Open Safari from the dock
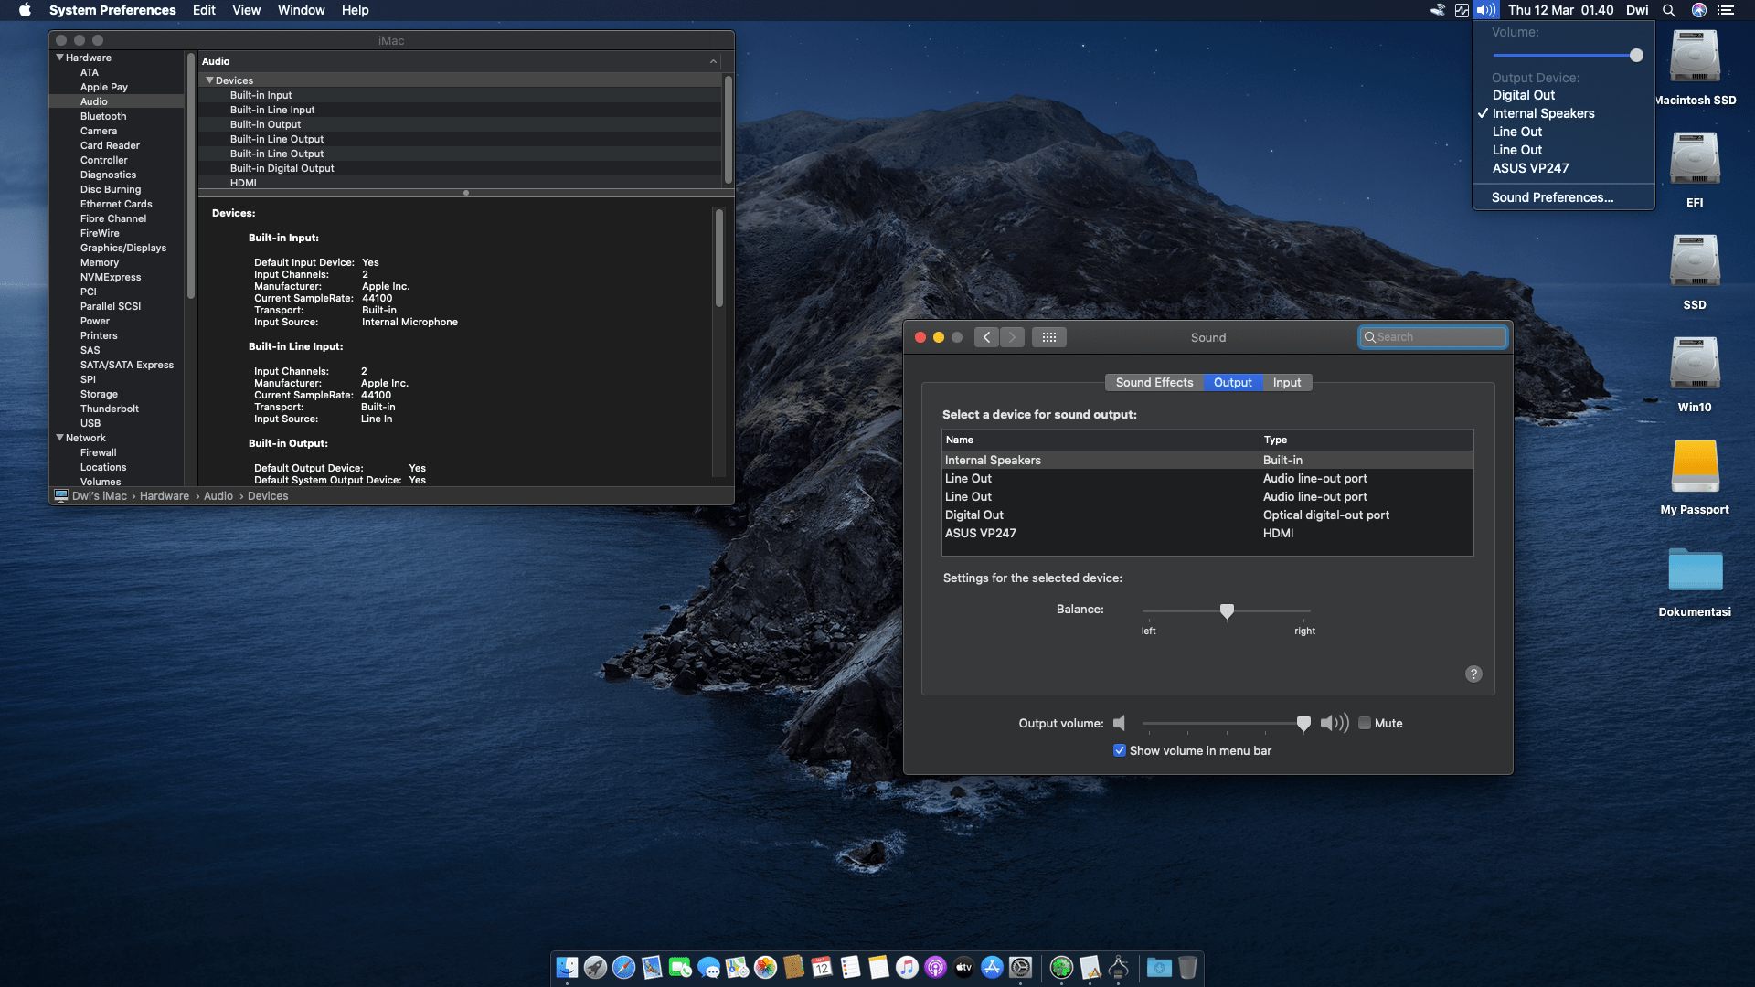The image size is (1755, 987). (x=623, y=967)
